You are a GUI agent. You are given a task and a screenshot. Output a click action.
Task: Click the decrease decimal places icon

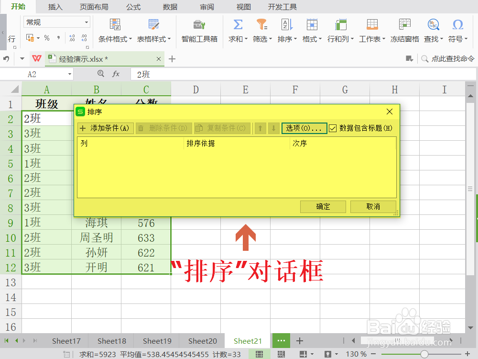[x=84, y=38]
